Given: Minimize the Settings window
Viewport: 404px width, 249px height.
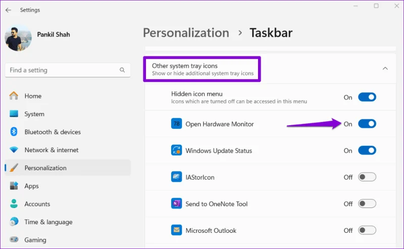Looking at the screenshot, I should (356, 6).
